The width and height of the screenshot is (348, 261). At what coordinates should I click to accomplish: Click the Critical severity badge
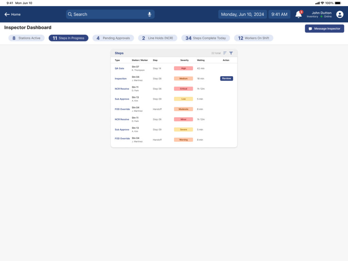183,89
